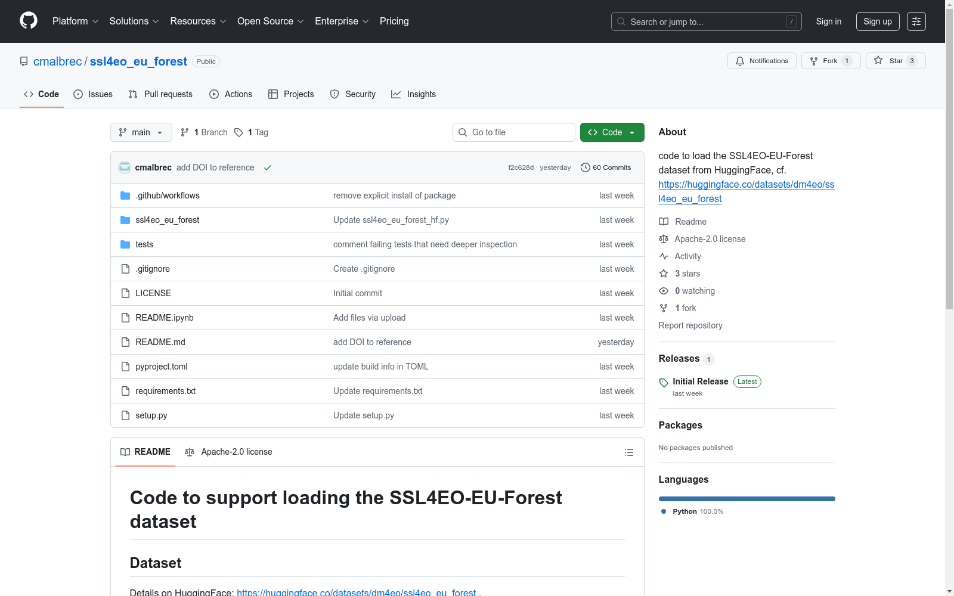954x596 pixels.
Task: Open commit 'comment failing tests that need deeper inspection'
Action: click(425, 244)
